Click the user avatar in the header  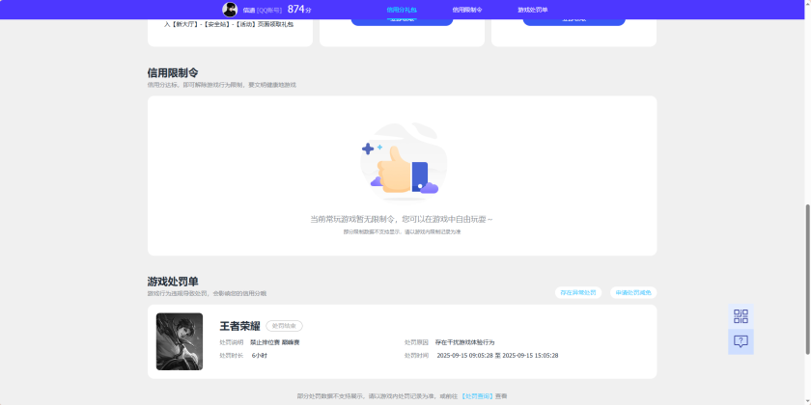point(230,10)
